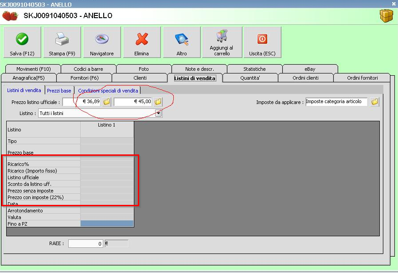This screenshot has height=273, width=398.
Task: Click the yellow boxes icon at top right
Action: tap(386, 16)
